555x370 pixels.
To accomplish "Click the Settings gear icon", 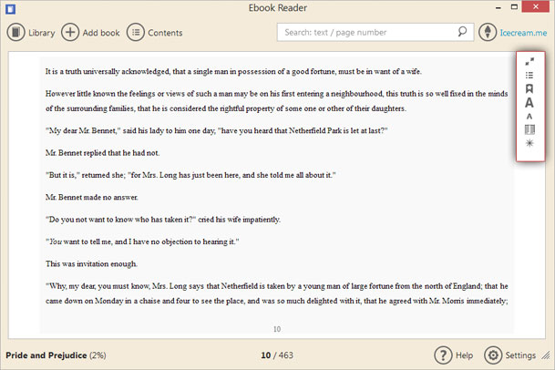I will (493, 355).
